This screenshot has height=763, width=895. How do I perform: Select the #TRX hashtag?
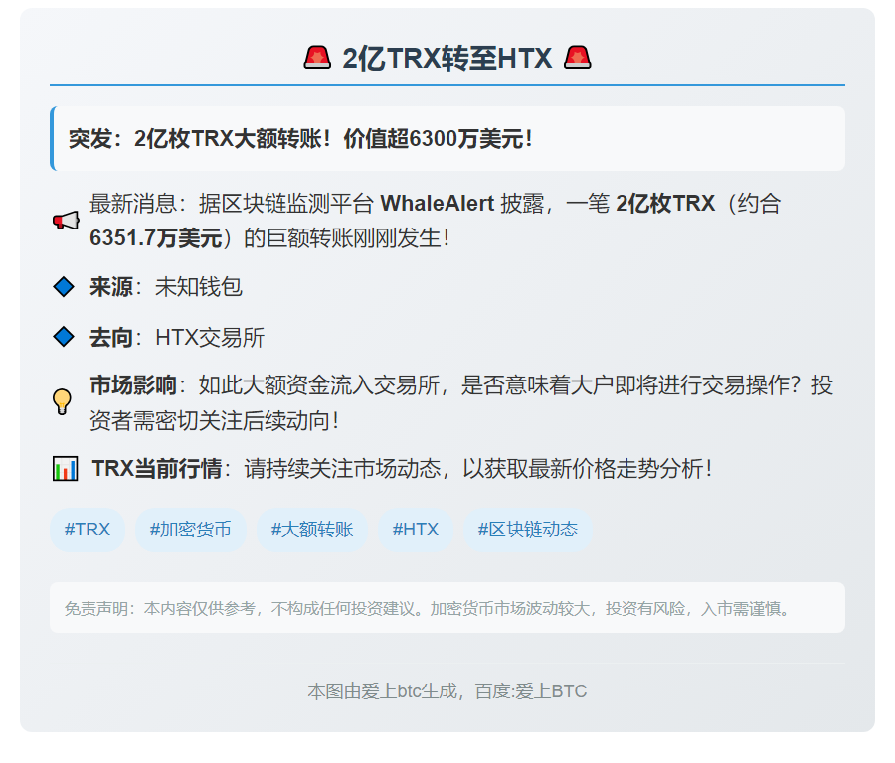click(x=88, y=530)
